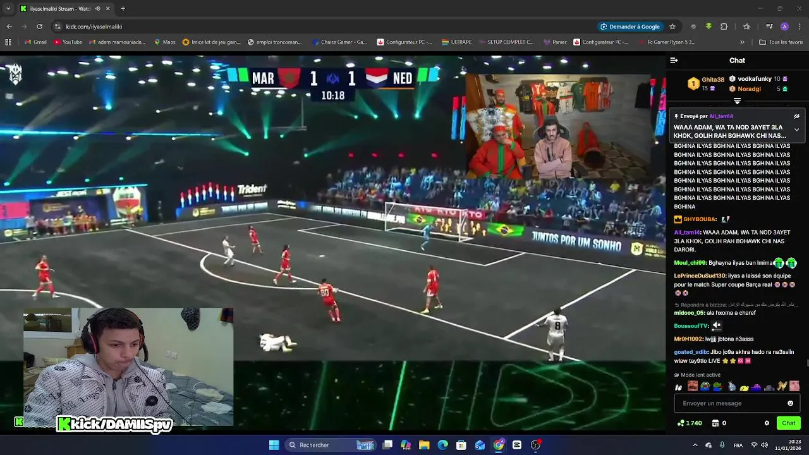Insert the yellow duck emote

pos(743,387)
